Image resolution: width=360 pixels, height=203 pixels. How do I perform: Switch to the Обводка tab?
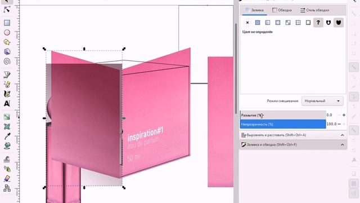[282, 10]
